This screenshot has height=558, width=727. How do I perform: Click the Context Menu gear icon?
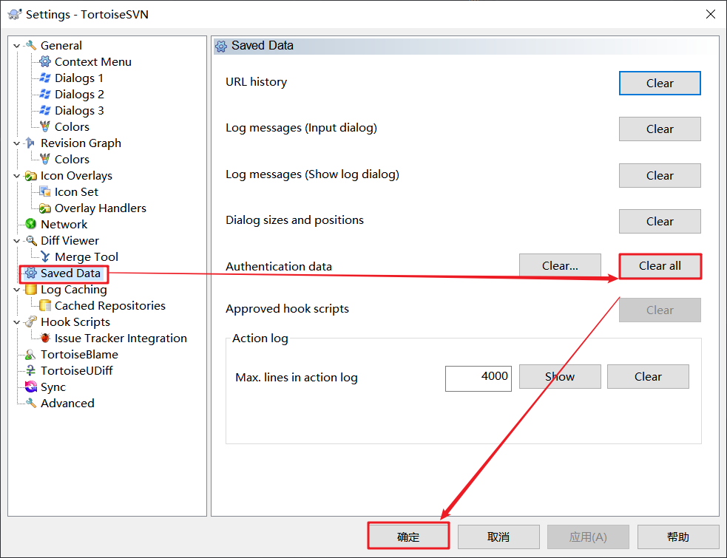coord(45,61)
